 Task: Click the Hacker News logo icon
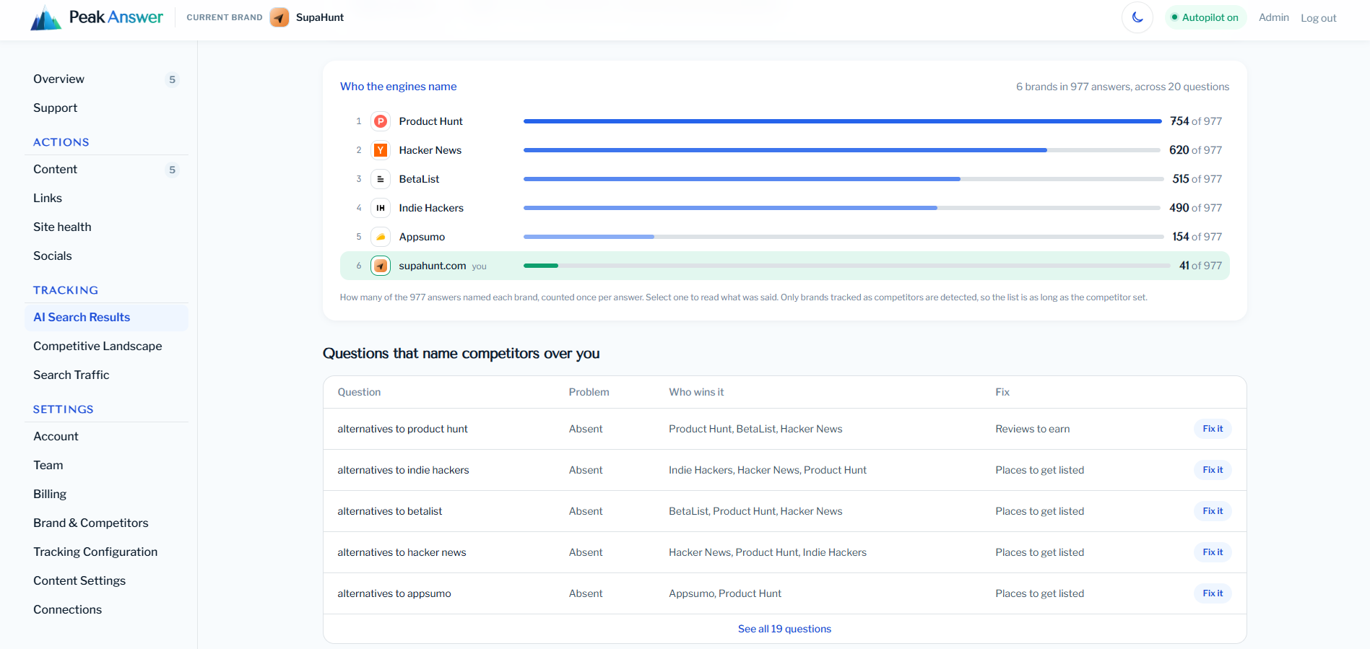coord(381,150)
